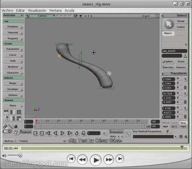Screen dimensions: 192x169
Task: Expand the Primitive menu button
Action: [13, 27]
